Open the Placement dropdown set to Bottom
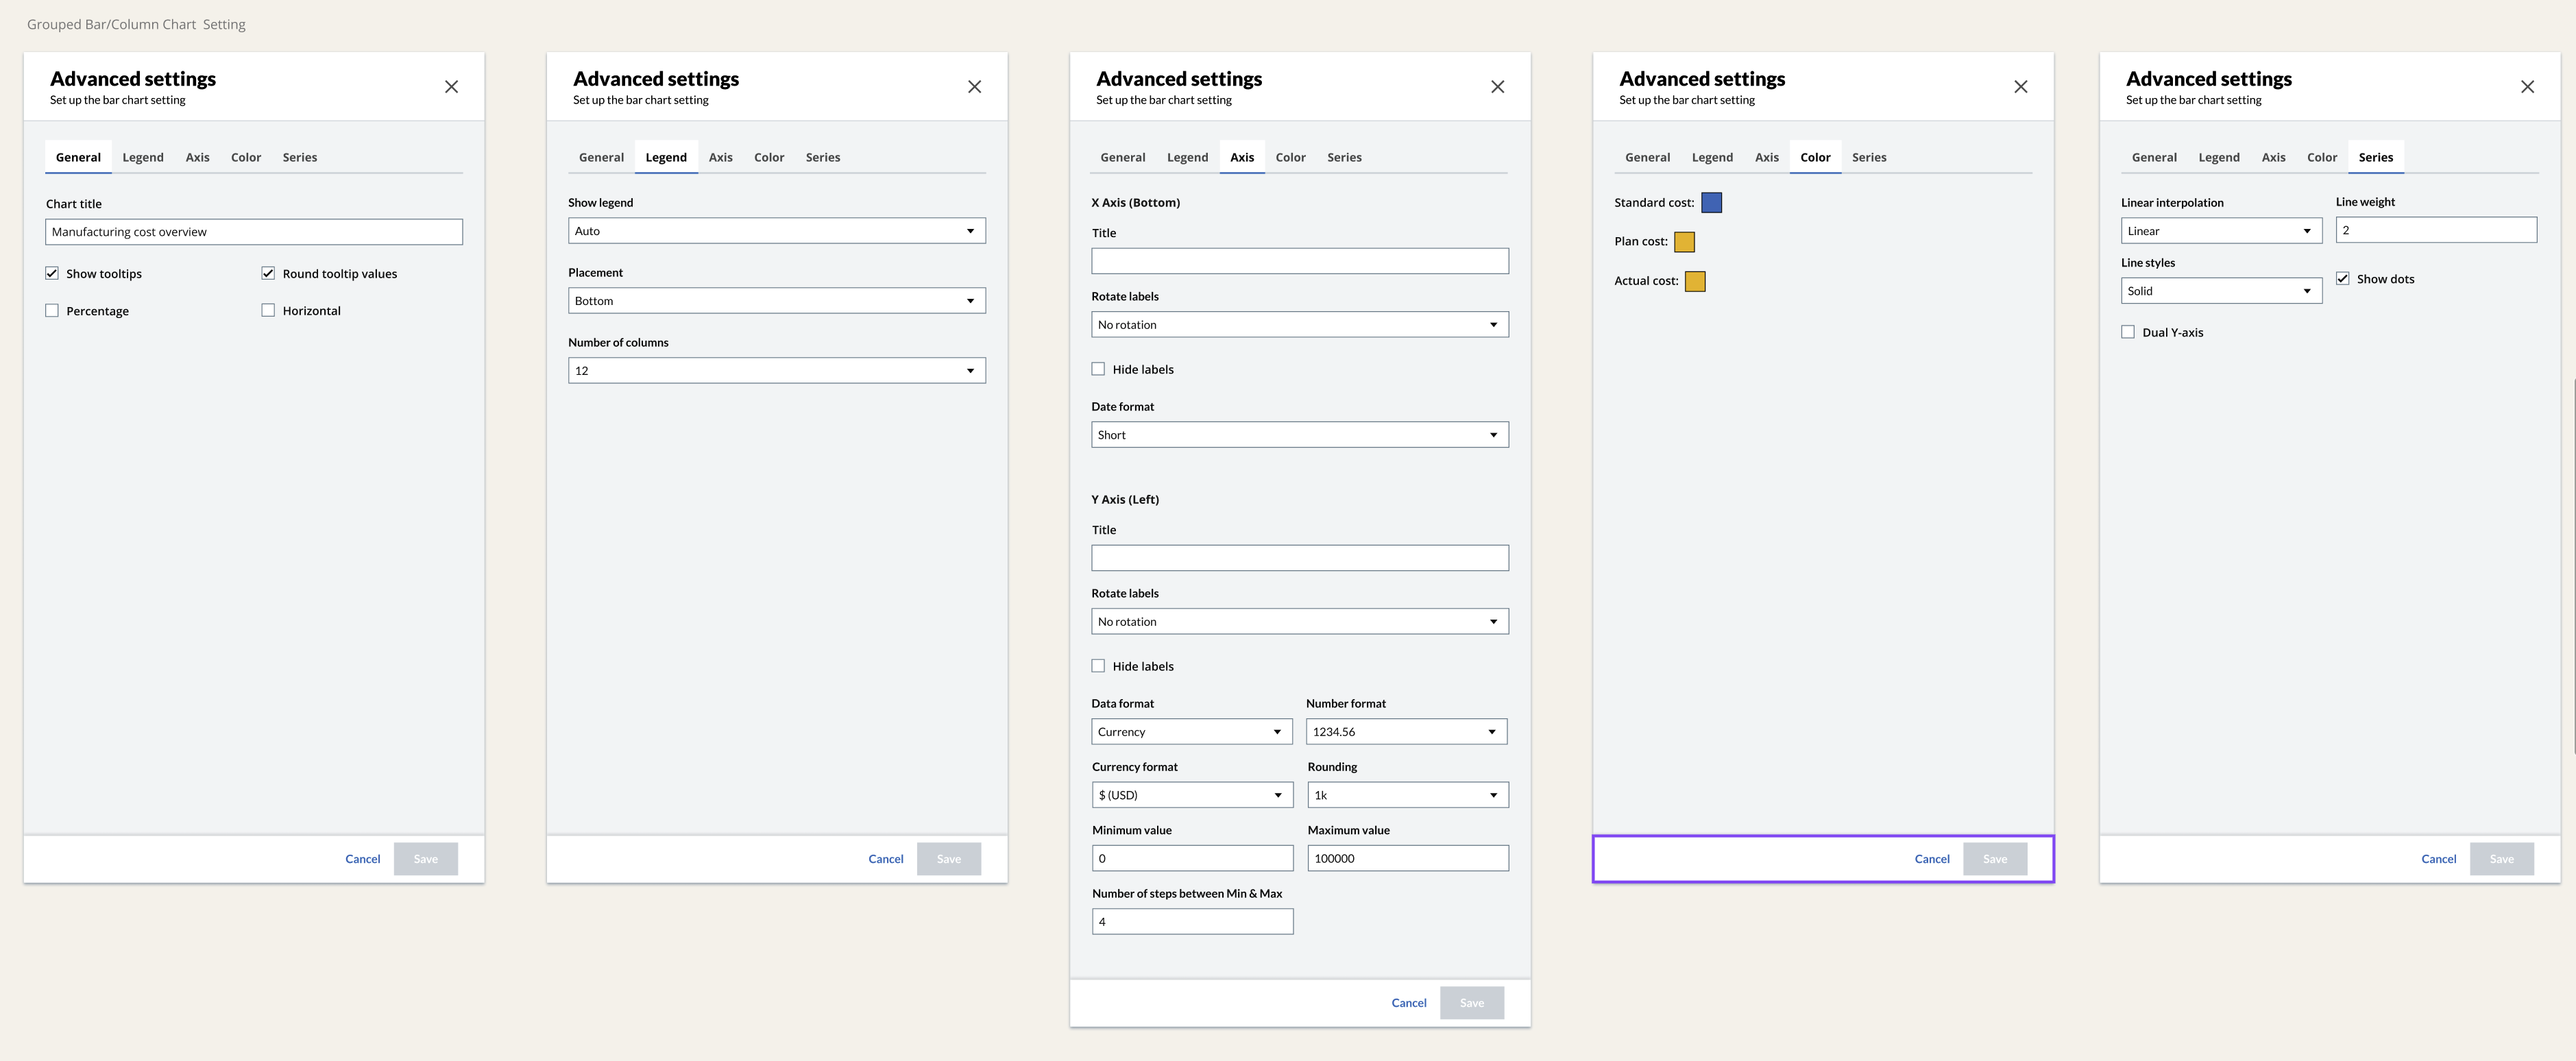 (x=776, y=300)
